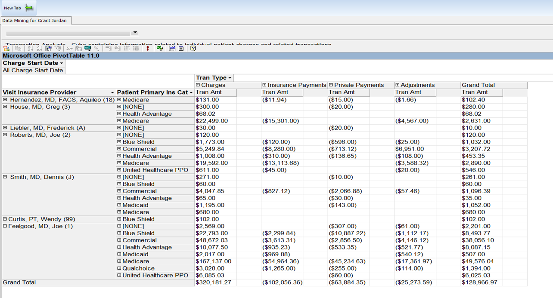Collapse Hernandez, MD, FACS, Aquileo row

(5, 100)
